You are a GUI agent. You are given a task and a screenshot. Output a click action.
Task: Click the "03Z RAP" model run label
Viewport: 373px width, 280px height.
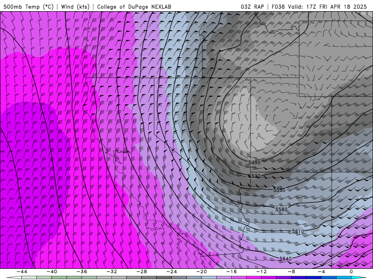[x=252, y=7]
